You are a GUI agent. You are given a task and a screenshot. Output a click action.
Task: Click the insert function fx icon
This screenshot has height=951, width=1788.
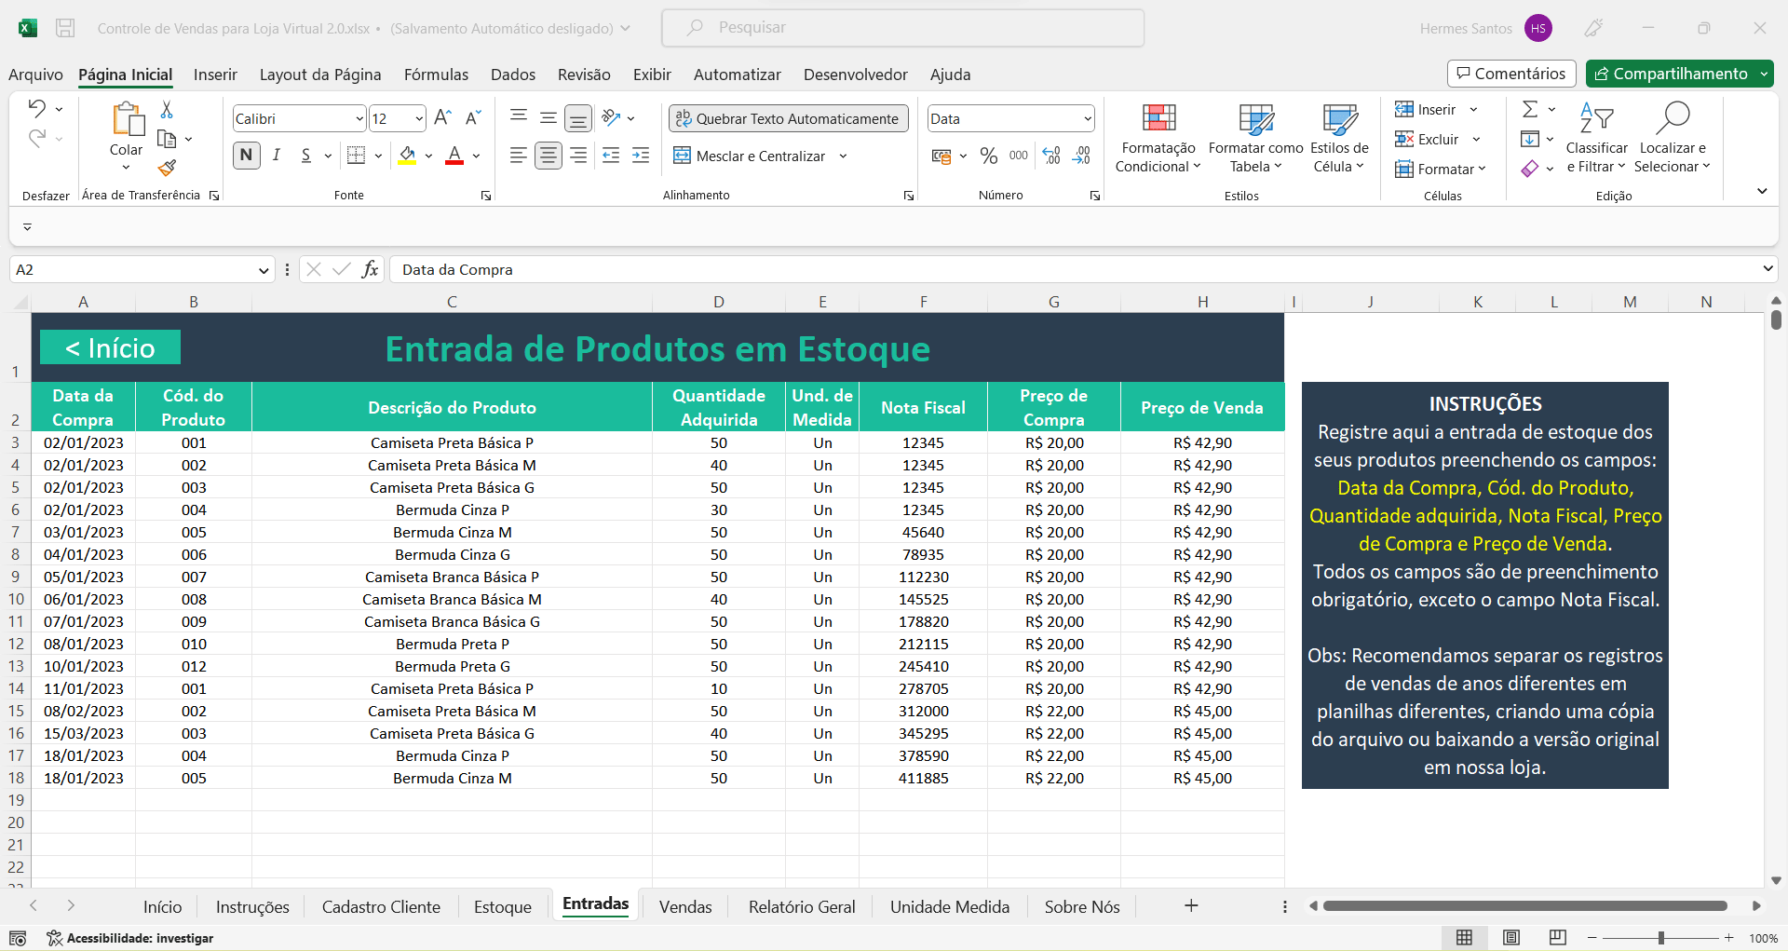pos(371,269)
